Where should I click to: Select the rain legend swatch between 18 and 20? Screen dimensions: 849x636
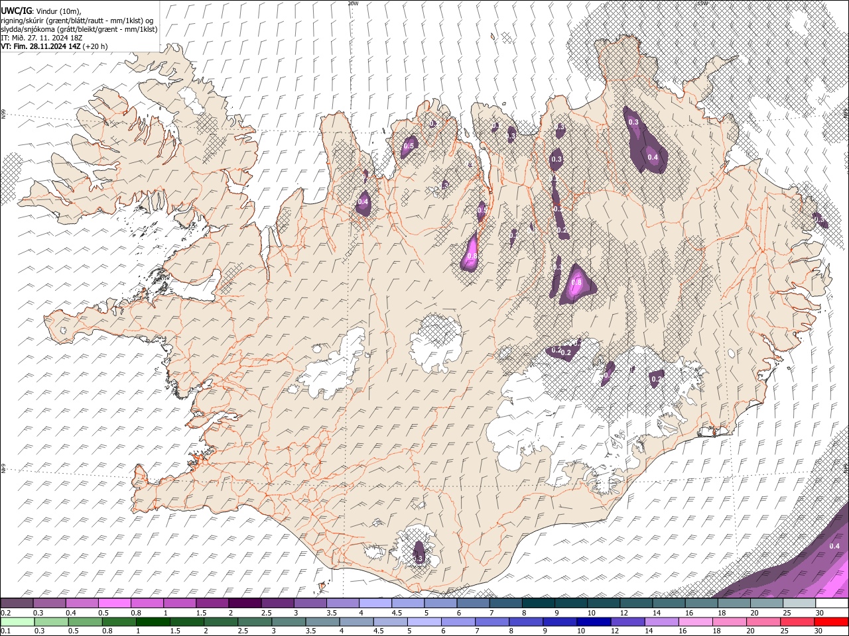click(728, 622)
